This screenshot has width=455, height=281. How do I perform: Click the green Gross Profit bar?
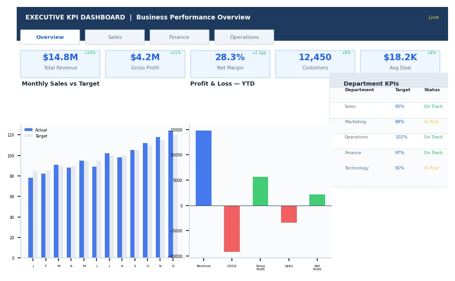click(260, 191)
